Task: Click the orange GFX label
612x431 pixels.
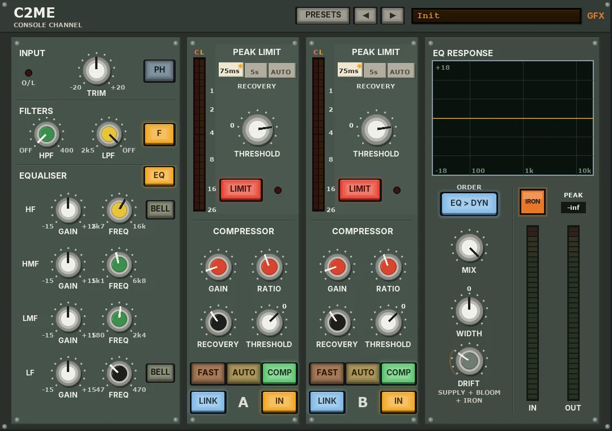Action: click(x=596, y=16)
